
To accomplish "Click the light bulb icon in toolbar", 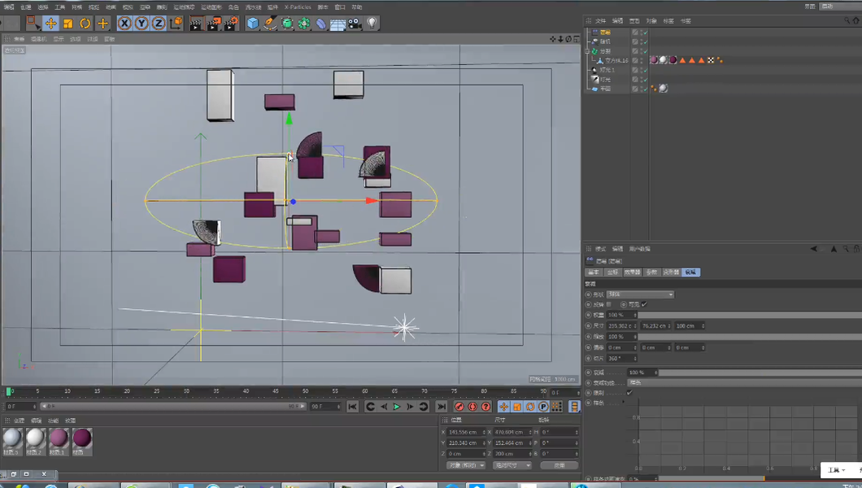I will click(x=372, y=24).
